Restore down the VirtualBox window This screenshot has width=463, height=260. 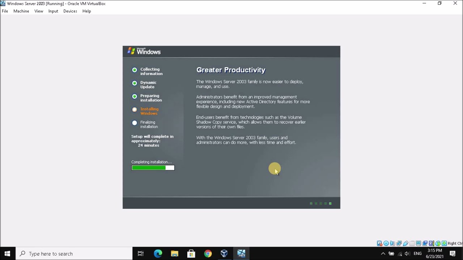tap(440, 3)
